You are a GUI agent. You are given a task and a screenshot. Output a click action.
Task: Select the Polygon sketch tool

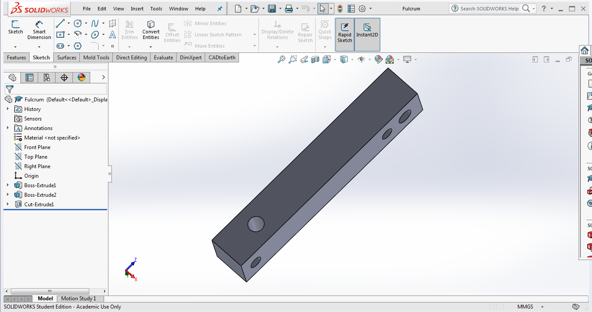click(x=78, y=46)
